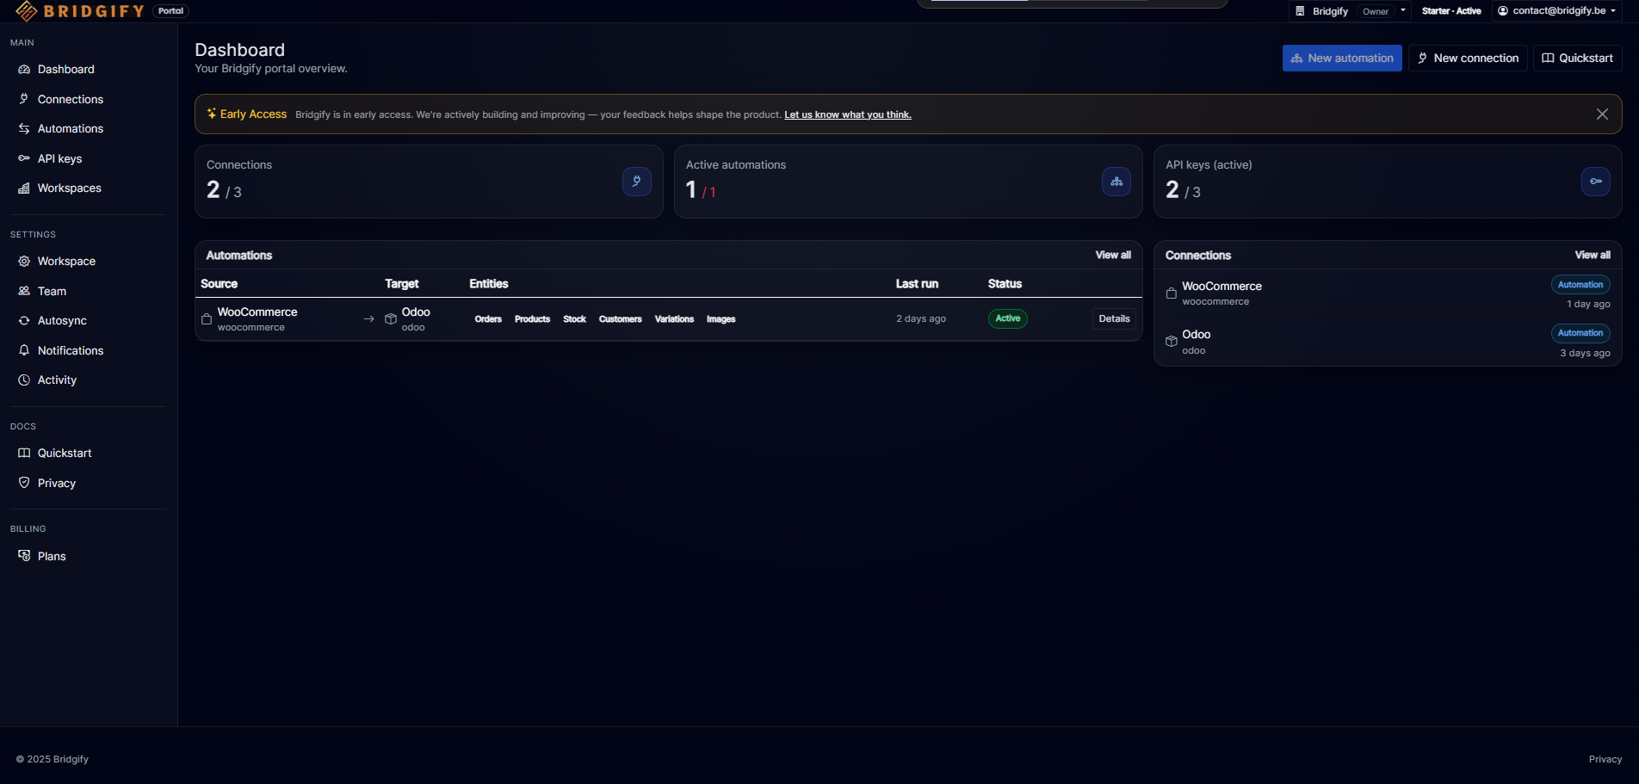Viewport: 1639px width, 784px height.
Task: Click the Active automations card icon
Action: pyautogui.click(x=1116, y=182)
